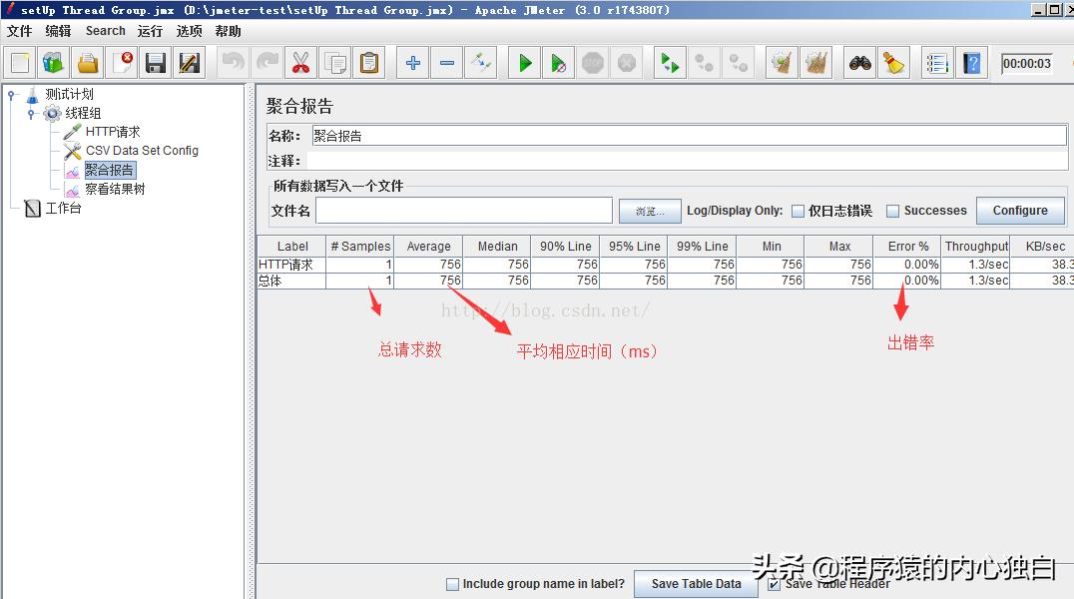The image size is (1074, 599).
Task: Start the test with the green play icon
Action: click(x=523, y=62)
